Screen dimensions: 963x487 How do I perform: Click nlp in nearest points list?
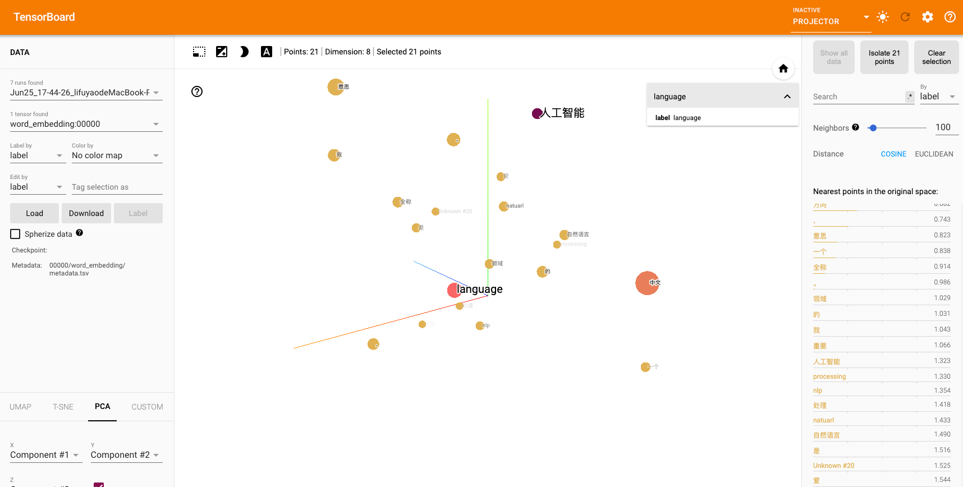[x=818, y=390]
